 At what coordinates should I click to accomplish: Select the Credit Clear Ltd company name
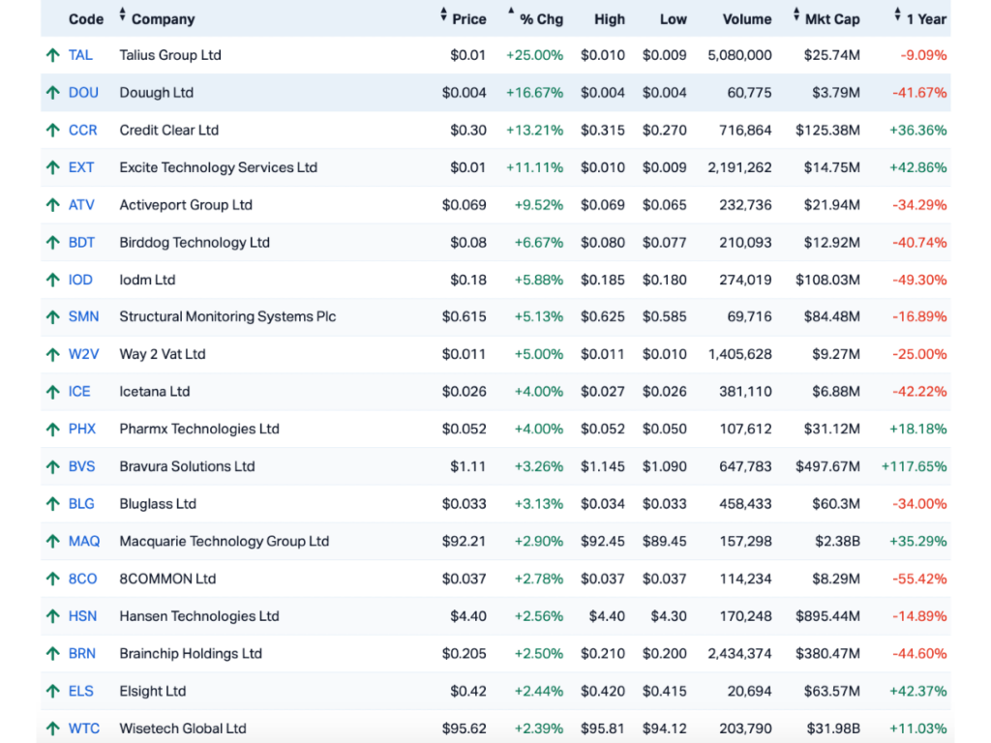[x=169, y=131]
